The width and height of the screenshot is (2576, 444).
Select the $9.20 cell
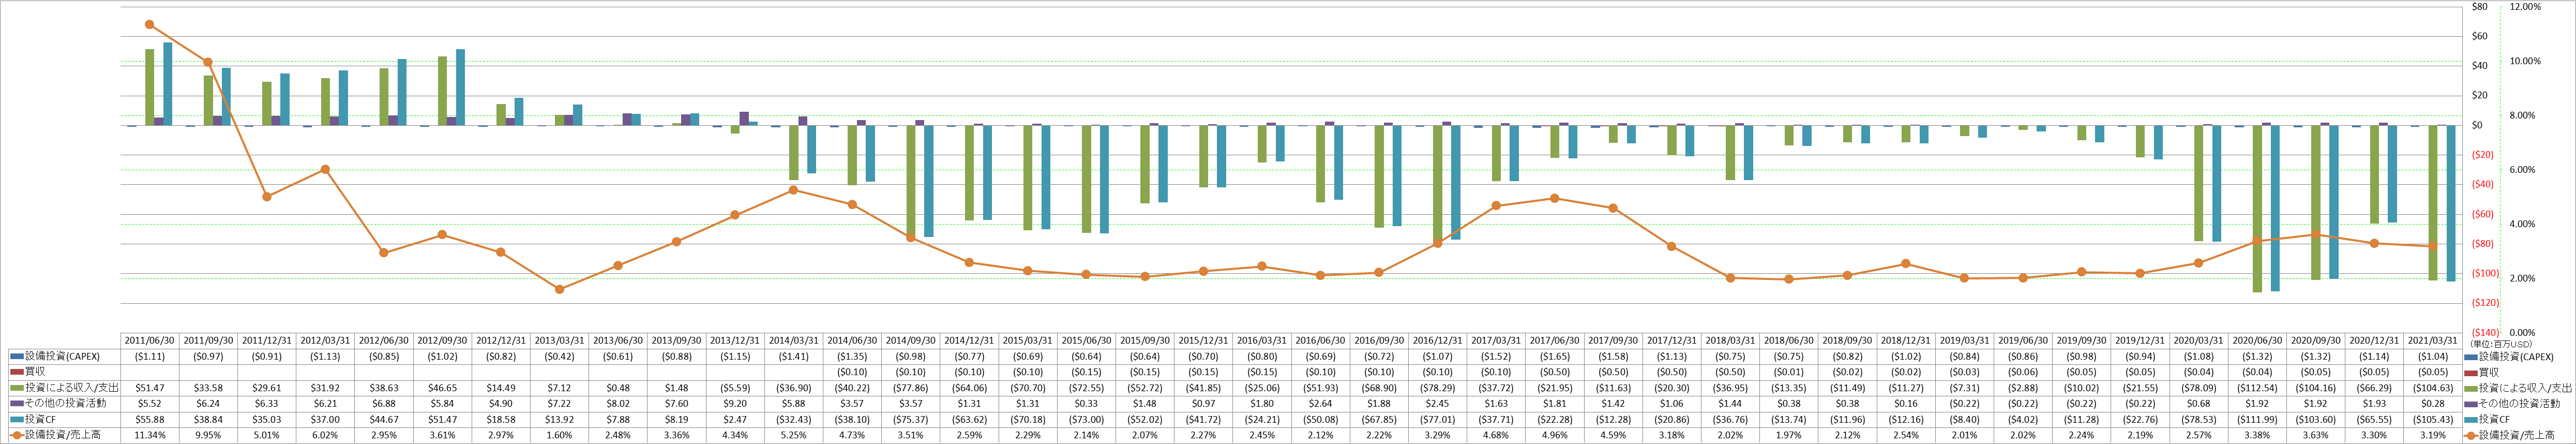[736, 404]
